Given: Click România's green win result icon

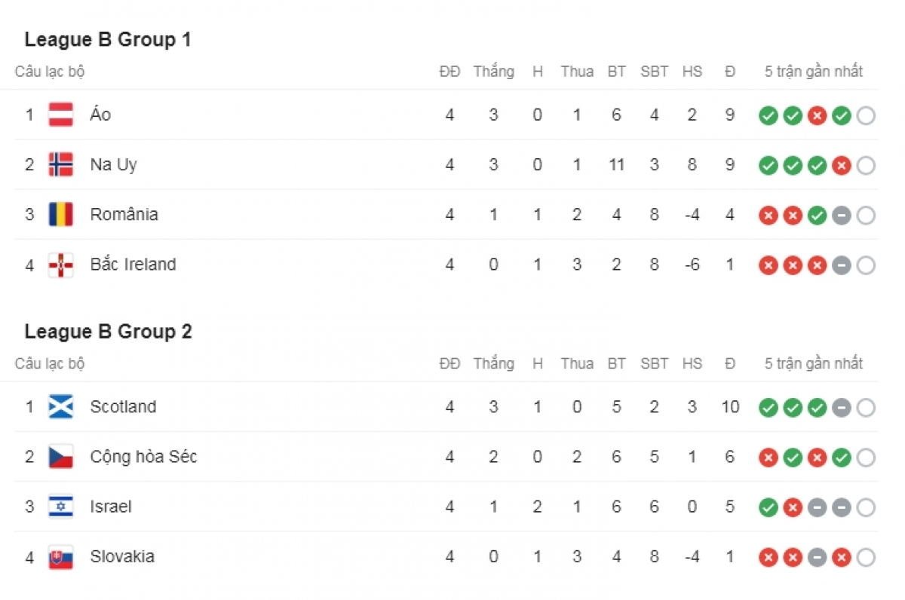Looking at the screenshot, I should [817, 216].
